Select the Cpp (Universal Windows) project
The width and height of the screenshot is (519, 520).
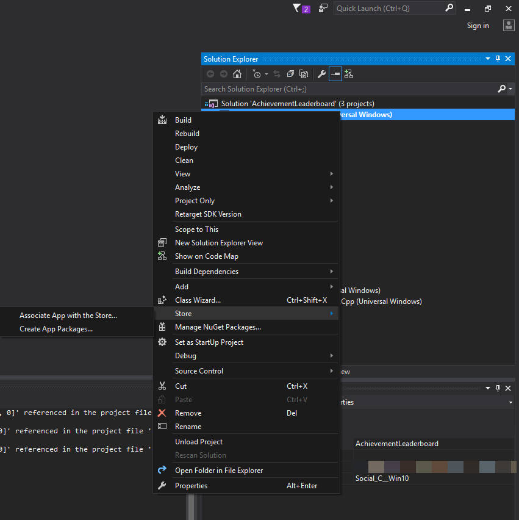[381, 302]
